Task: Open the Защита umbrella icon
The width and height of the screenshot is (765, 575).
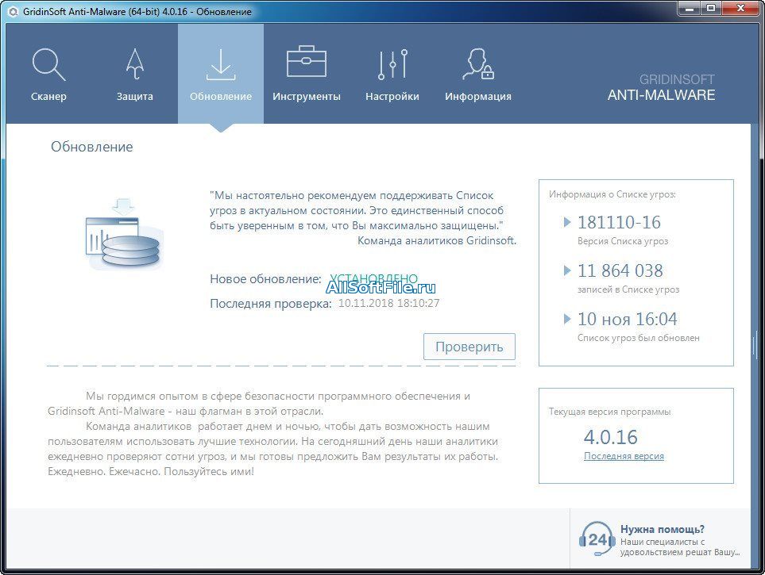Action: [135, 63]
